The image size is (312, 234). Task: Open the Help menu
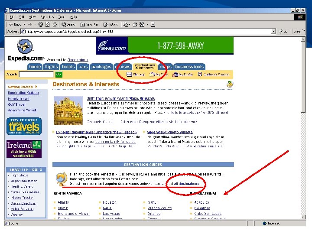coord(73,17)
